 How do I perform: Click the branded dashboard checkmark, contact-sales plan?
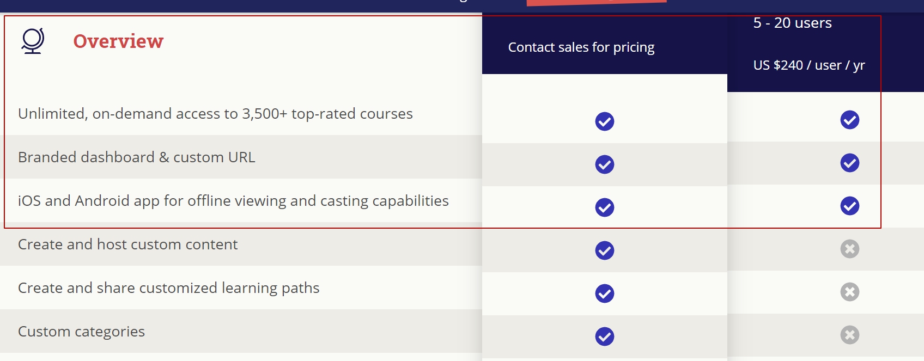[604, 164]
